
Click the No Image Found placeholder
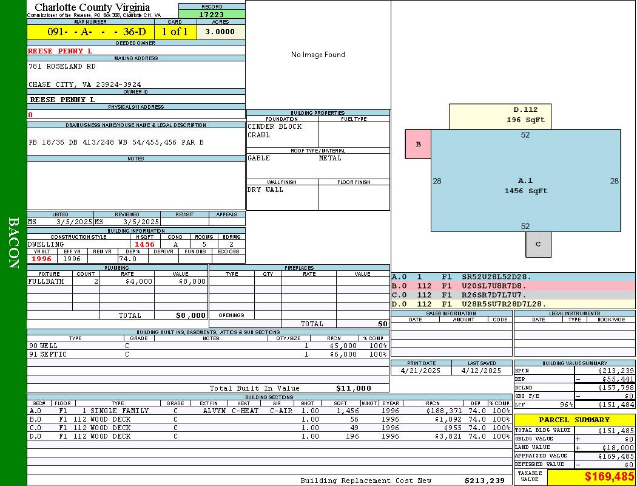[318, 55]
